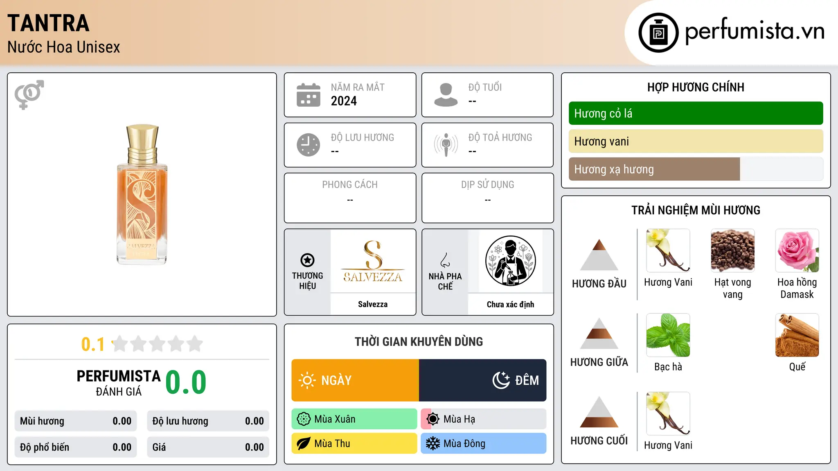Click the sun icon next to Mùa Hạ
The width and height of the screenshot is (838, 471).
click(x=433, y=419)
